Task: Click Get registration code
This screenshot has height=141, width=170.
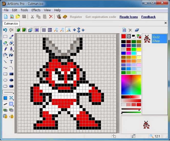Action: point(101,17)
